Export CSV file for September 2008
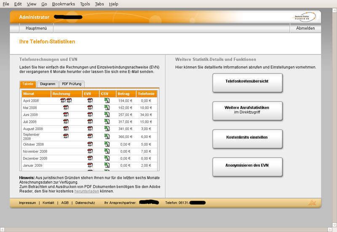Image resolution: width=337 pixels, height=232 pixels. 107,136
